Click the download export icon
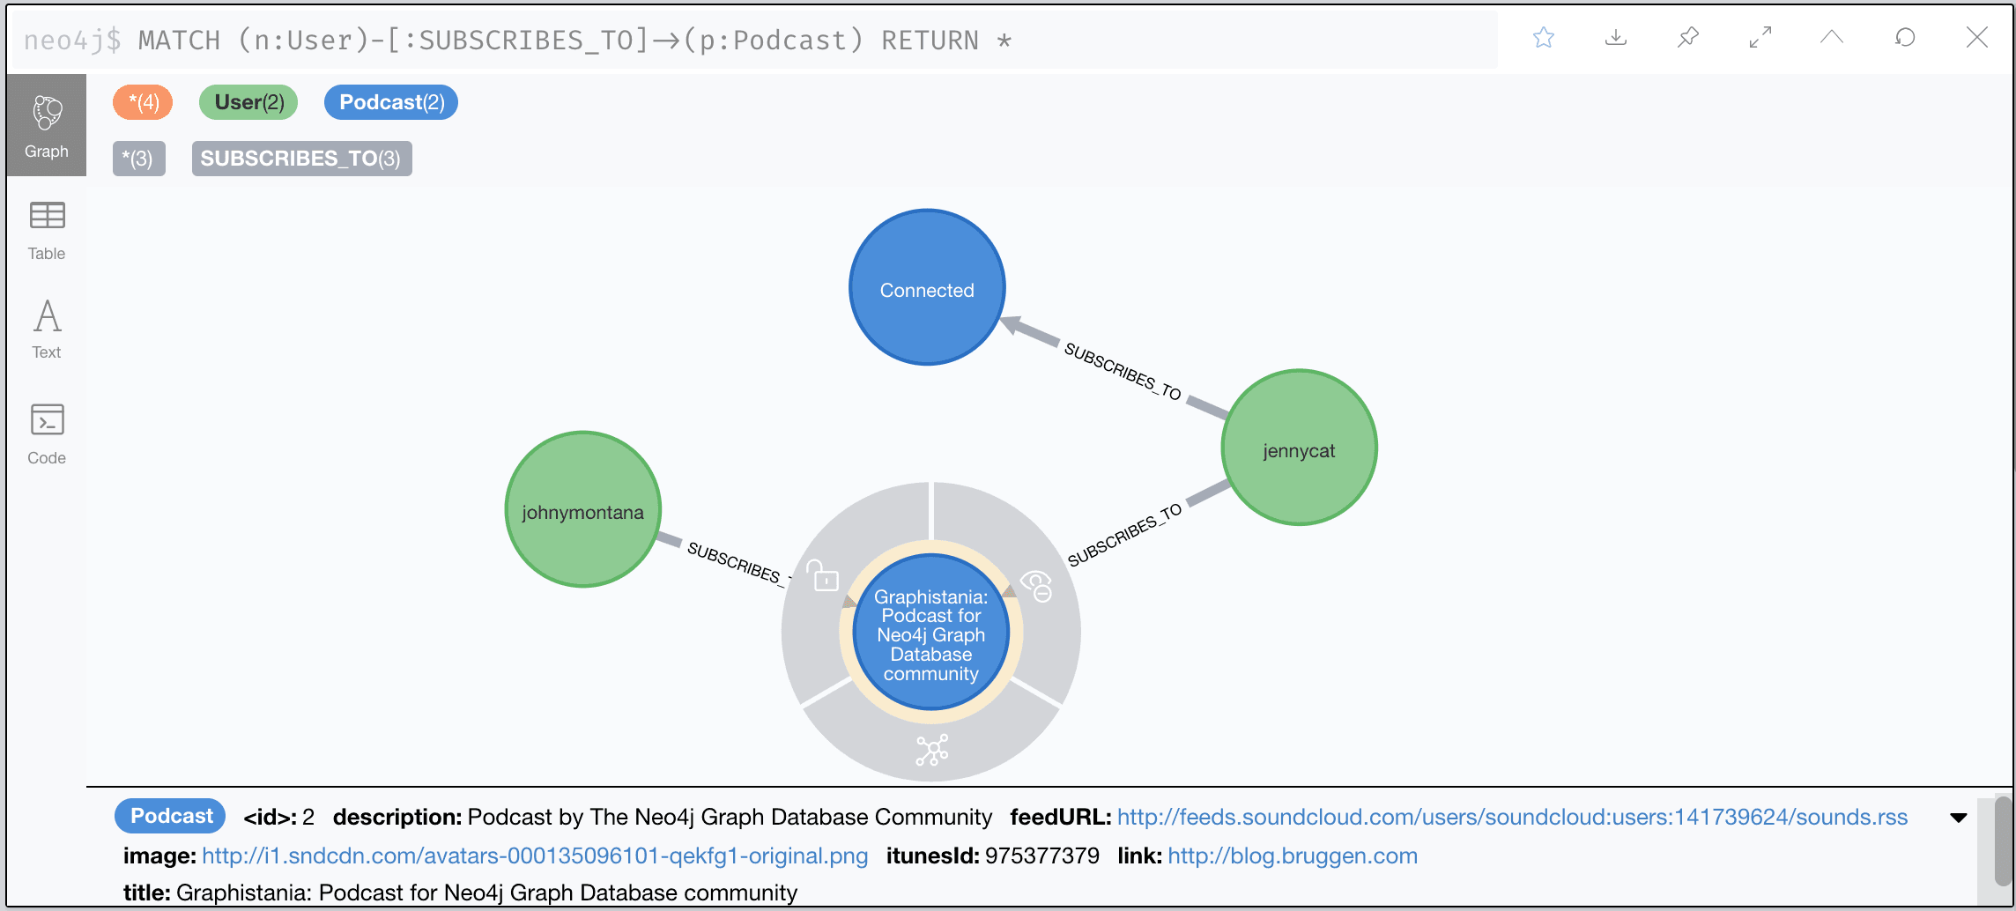The image size is (2016, 911). 1615,38
